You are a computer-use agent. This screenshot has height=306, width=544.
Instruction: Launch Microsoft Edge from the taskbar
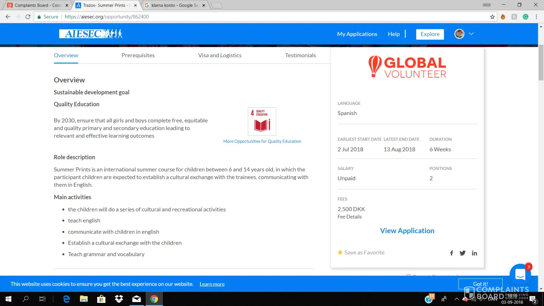coord(66,299)
